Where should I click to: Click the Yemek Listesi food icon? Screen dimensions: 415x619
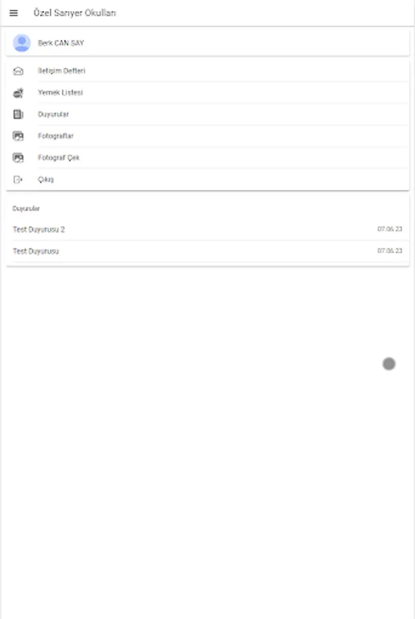click(19, 93)
